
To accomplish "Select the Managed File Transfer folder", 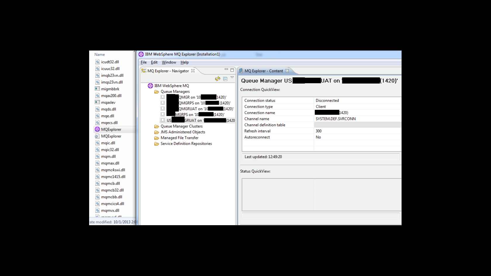I will tap(179, 138).
